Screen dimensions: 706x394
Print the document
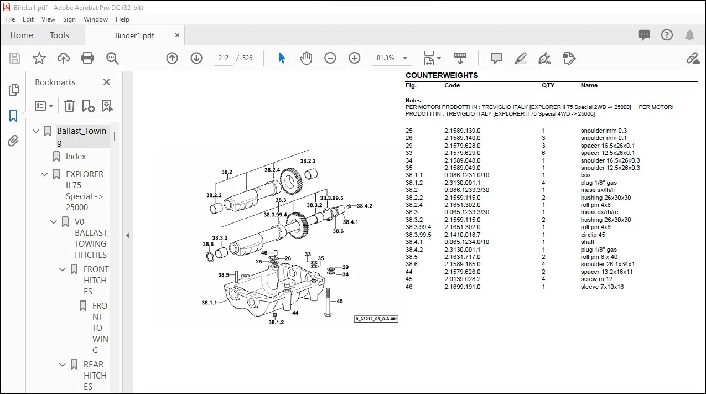[87, 58]
